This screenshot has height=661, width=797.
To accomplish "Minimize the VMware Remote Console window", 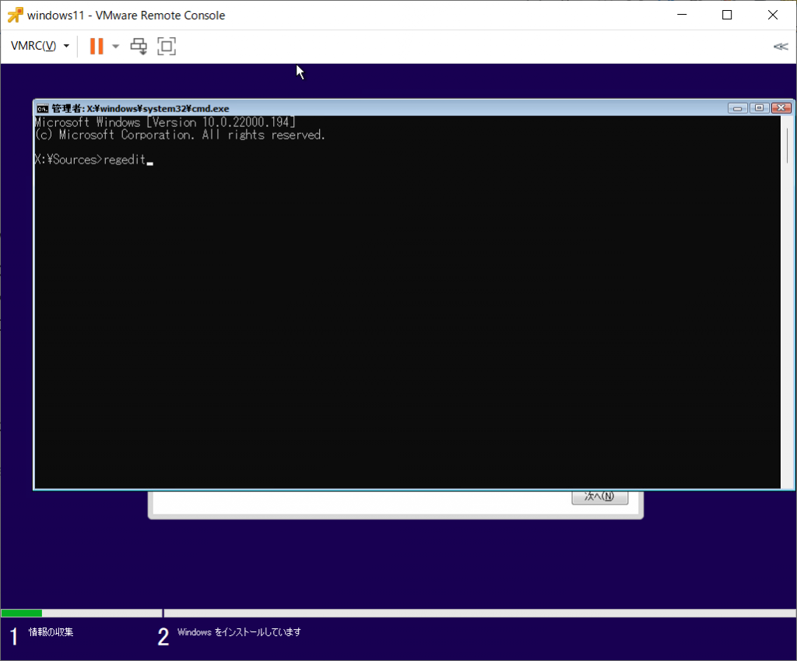I will (682, 16).
